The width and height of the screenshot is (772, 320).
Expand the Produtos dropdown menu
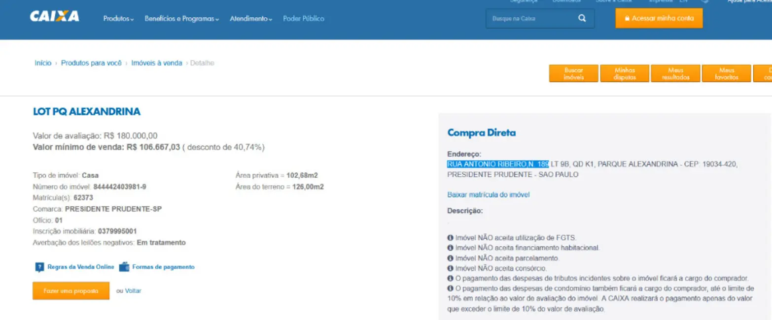118,19
